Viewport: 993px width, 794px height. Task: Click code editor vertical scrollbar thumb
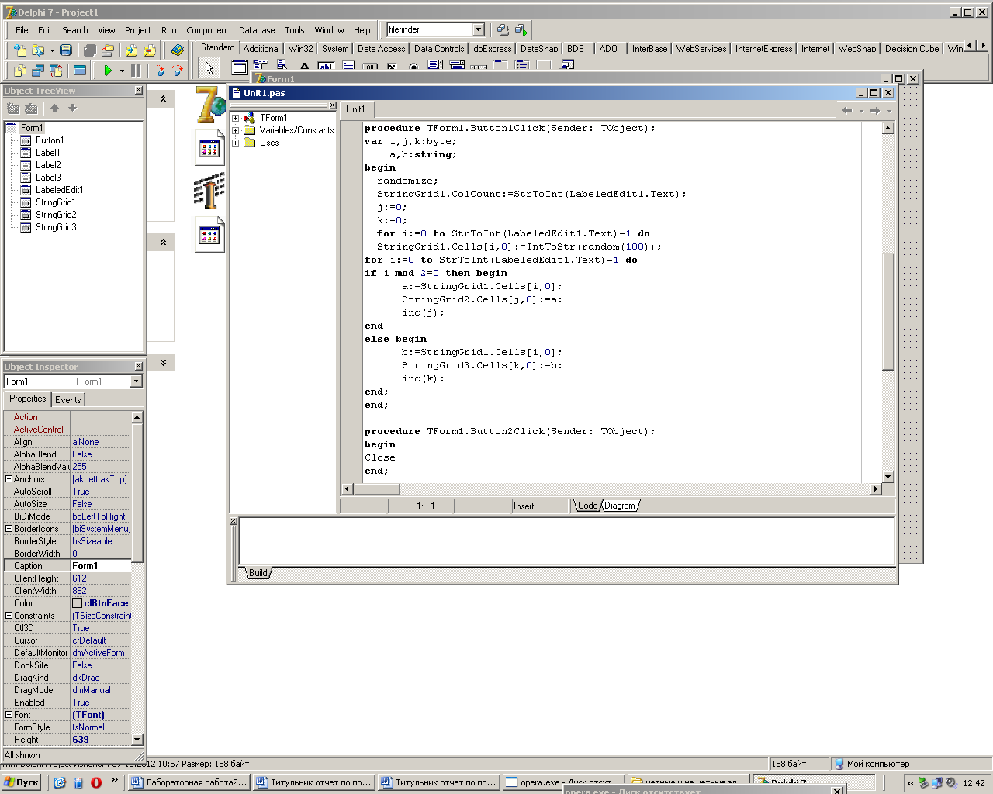click(888, 310)
